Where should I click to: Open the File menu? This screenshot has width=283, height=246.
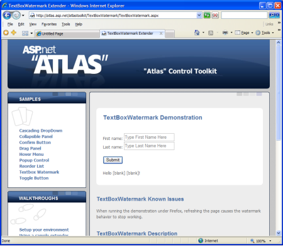click(x=10, y=24)
